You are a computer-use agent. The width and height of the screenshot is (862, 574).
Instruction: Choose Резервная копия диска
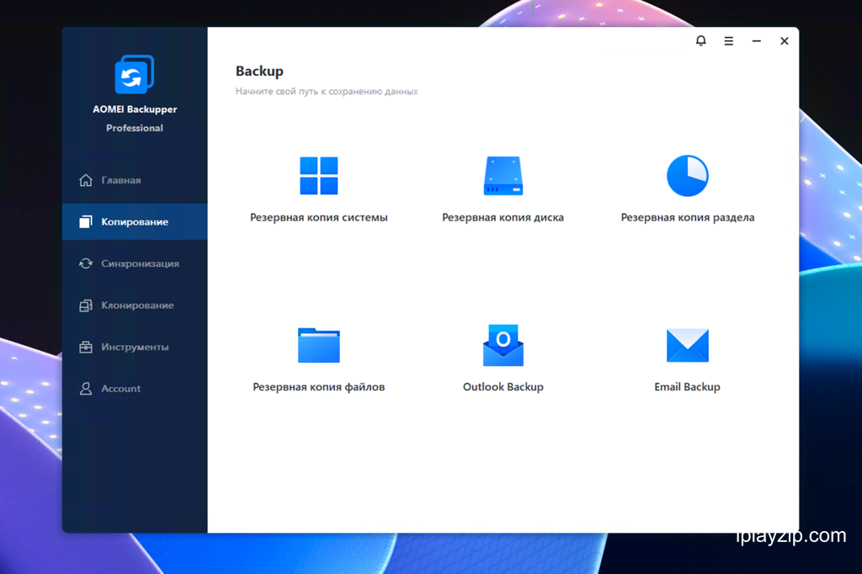click(503, 217)
